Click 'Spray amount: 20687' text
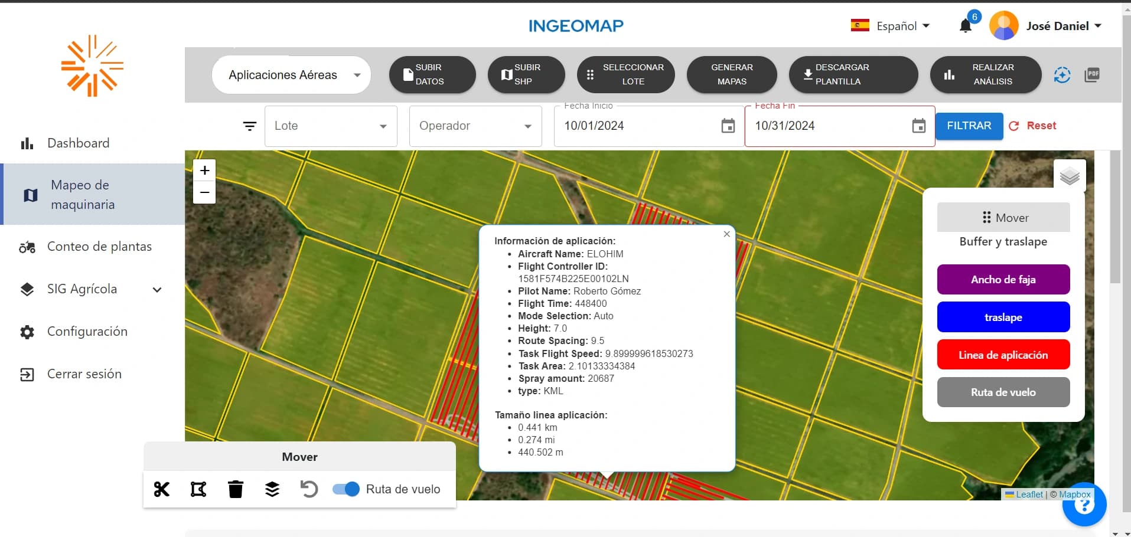 (566, 379)
